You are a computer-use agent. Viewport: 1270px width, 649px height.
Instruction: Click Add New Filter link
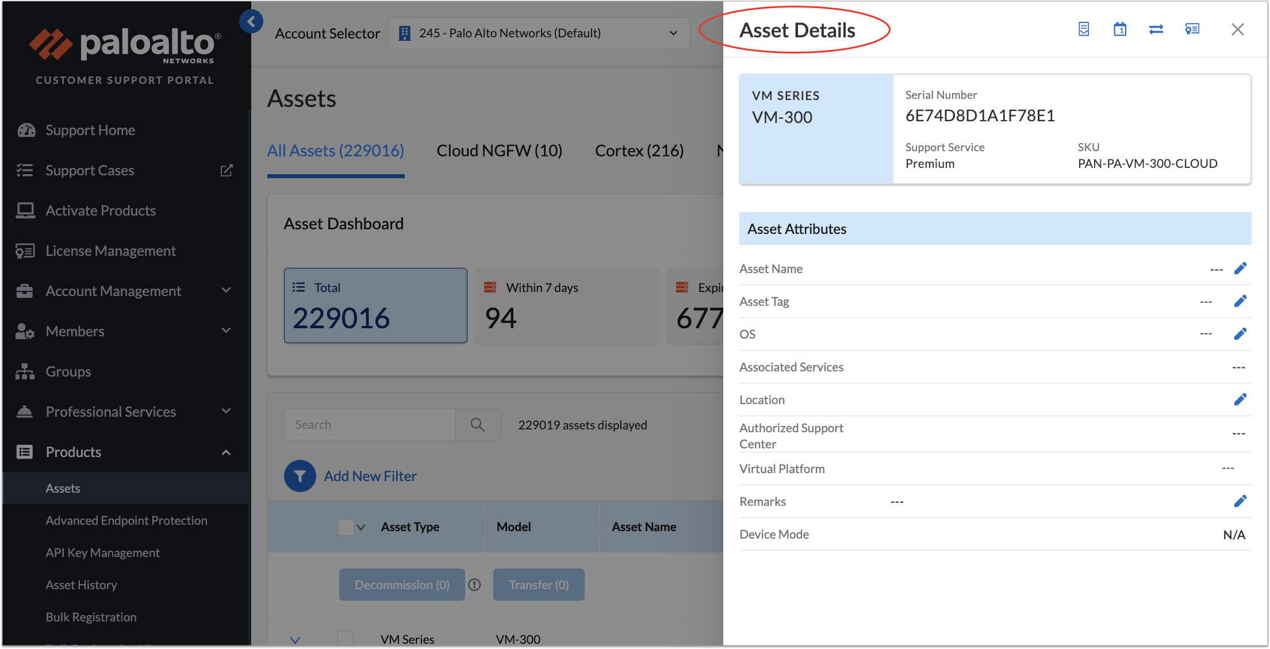[x=370, y=476]
